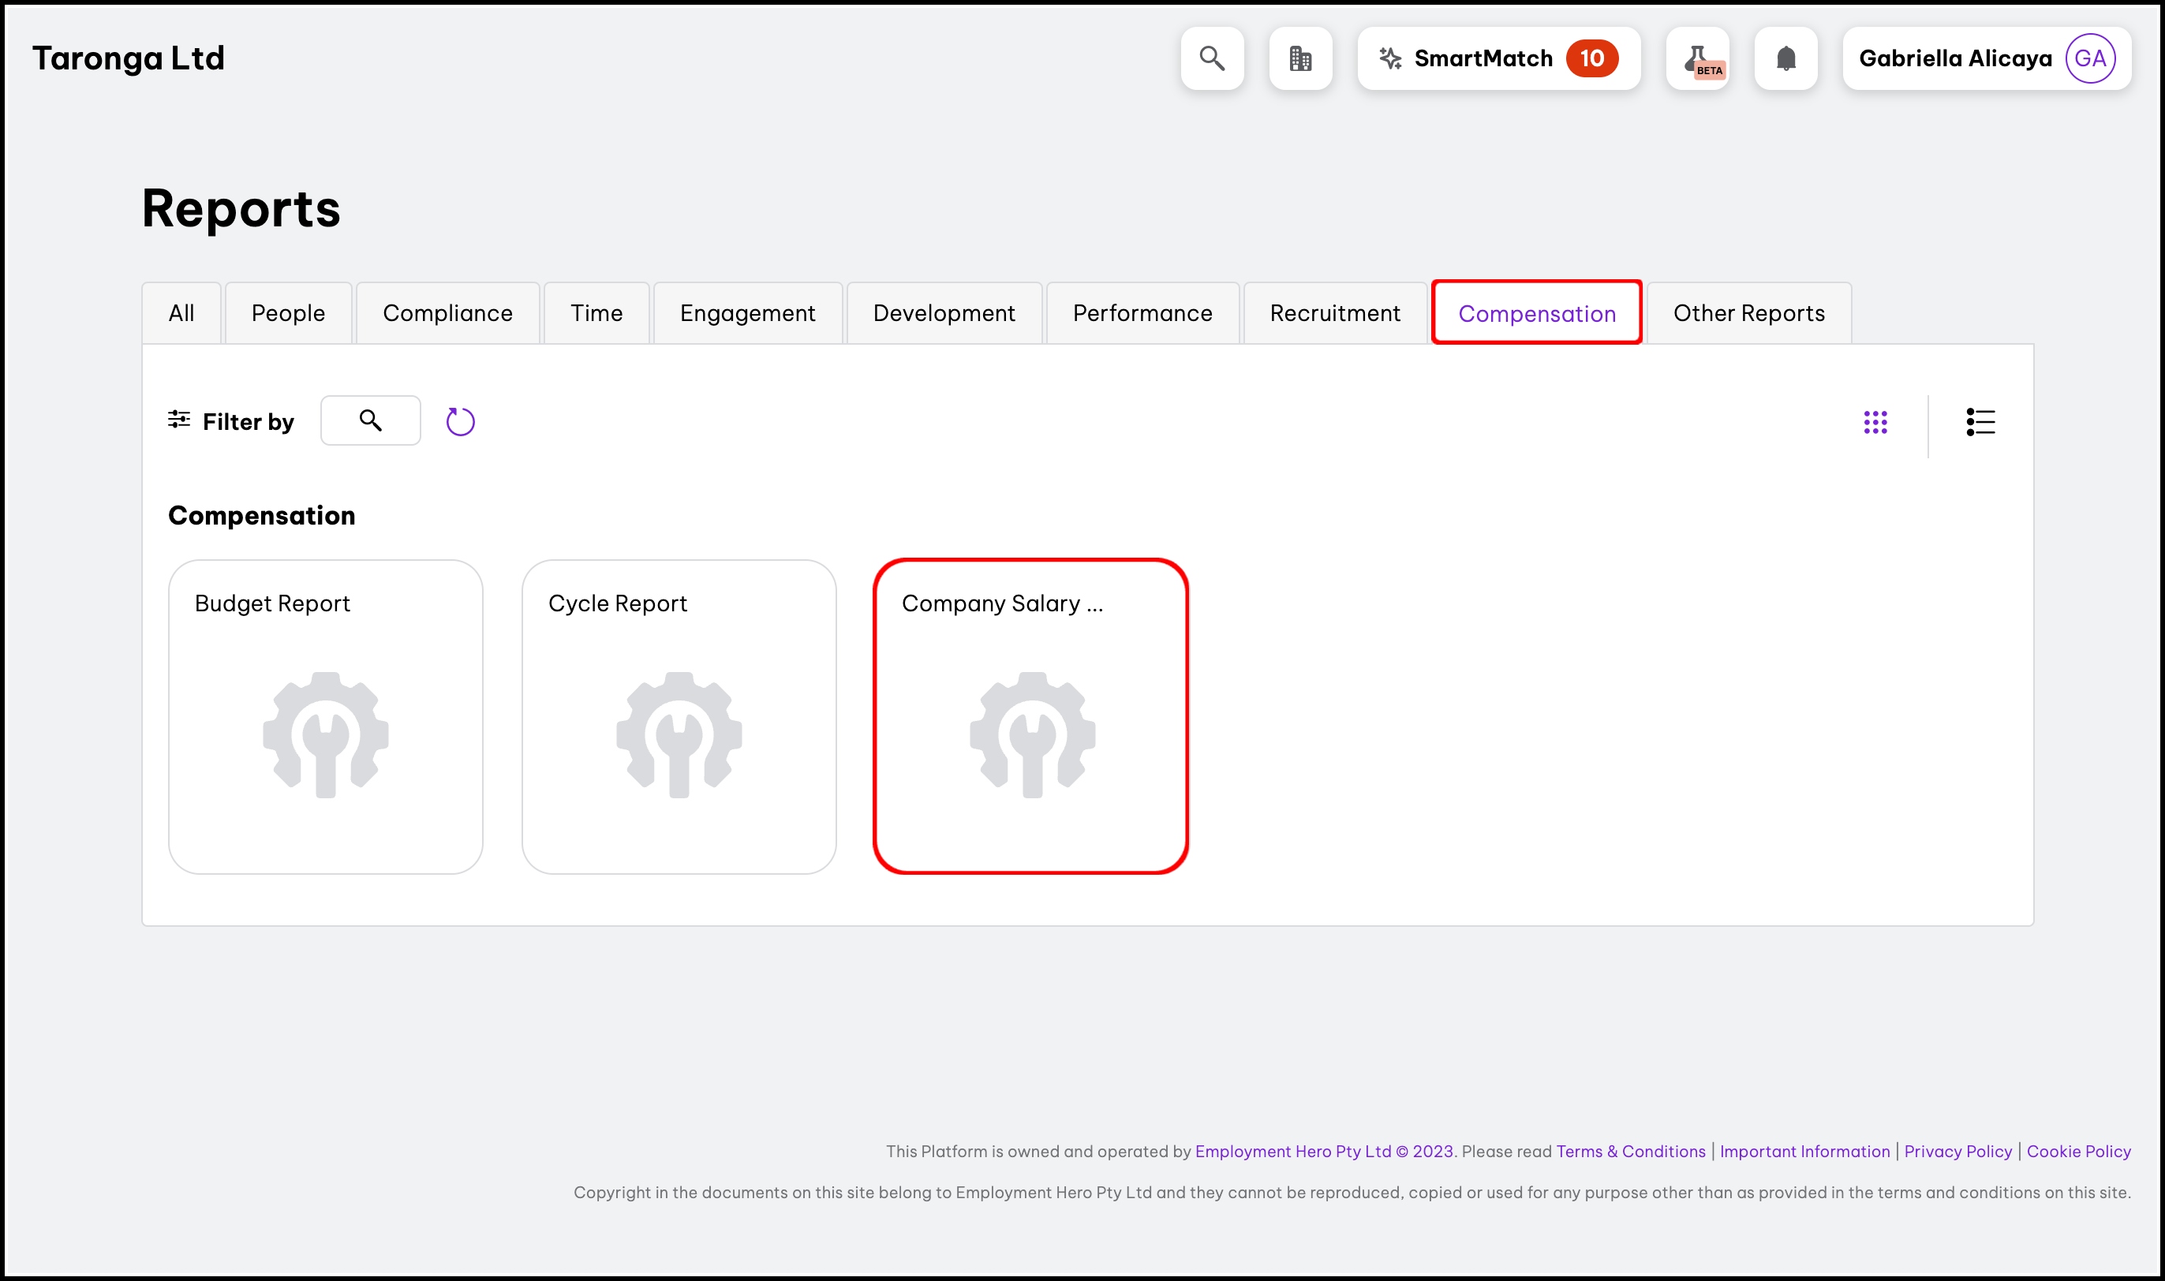Open SmartMatch with 10 notifications
2165x1281 pixels.
(1498, 58)
